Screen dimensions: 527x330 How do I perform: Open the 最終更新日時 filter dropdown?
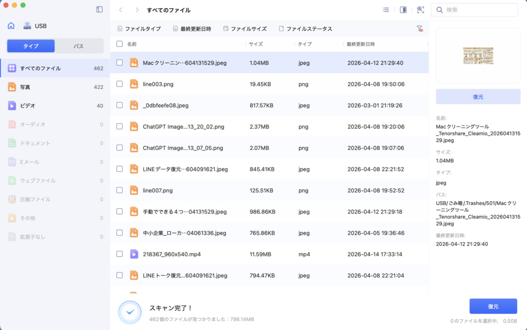193,28
